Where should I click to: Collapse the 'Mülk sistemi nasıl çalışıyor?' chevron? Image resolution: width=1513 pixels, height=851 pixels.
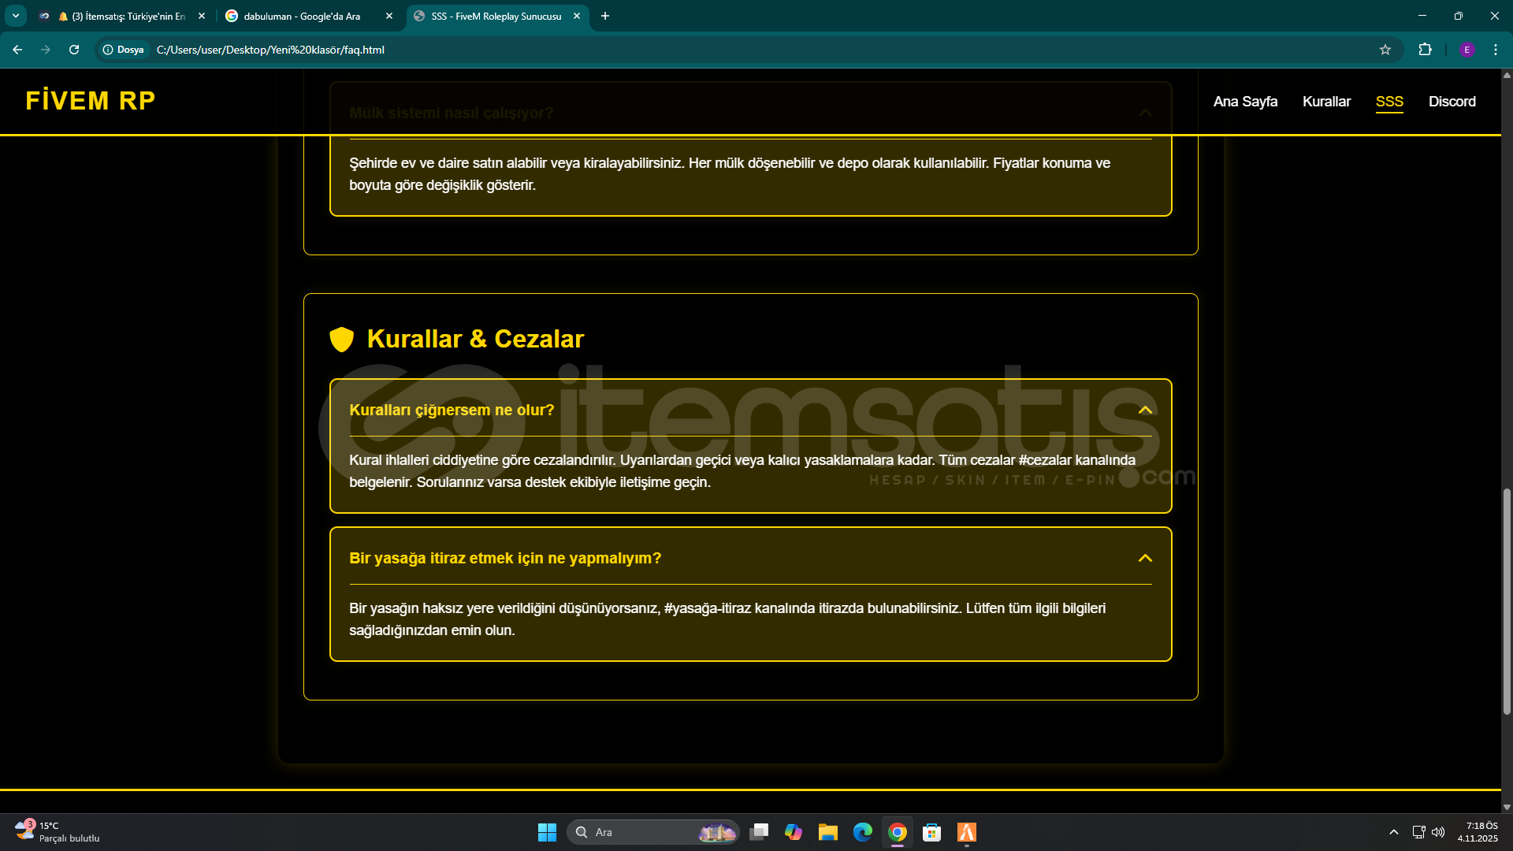[1144, 113]
